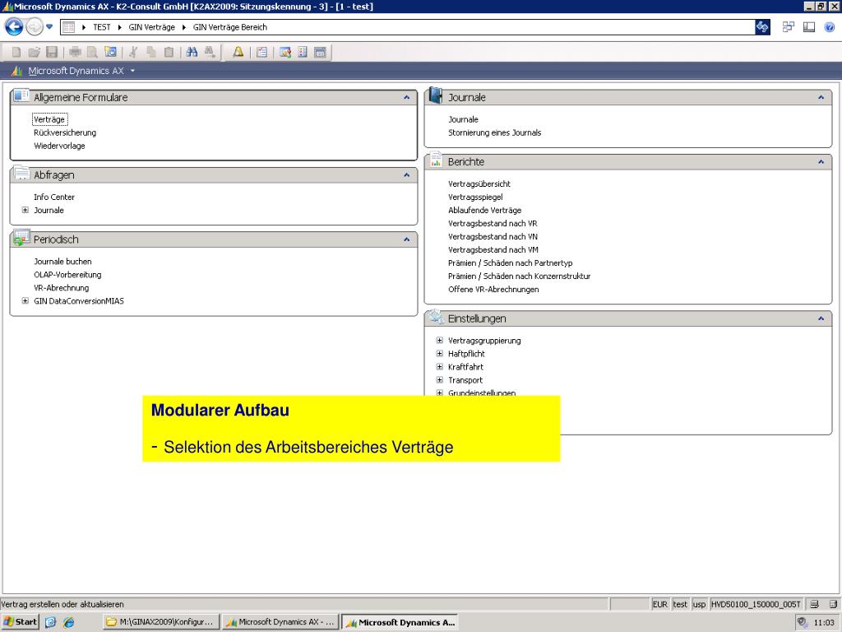The height and width of the screenshot is (632, 842).
Task: Click the Paste clipboard toolbar icon
Action: click(169, 52)
